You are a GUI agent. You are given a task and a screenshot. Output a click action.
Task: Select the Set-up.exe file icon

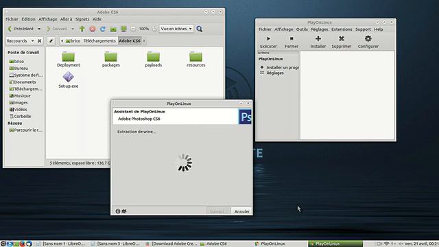(x=69, y=77)
